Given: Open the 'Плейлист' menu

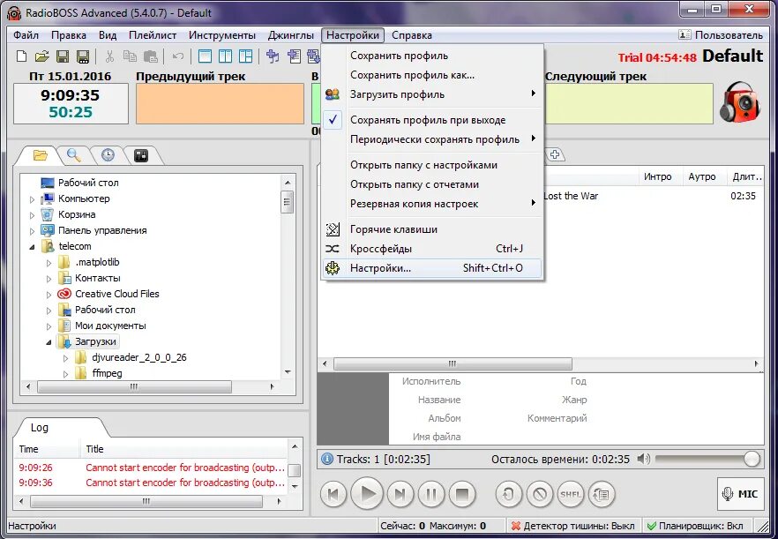Looking at the screenshot, I should click(153, 35).
